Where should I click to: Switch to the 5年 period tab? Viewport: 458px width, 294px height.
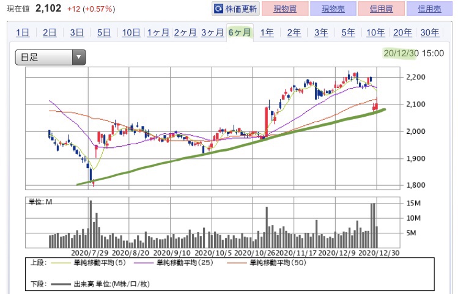click(349, 32)
